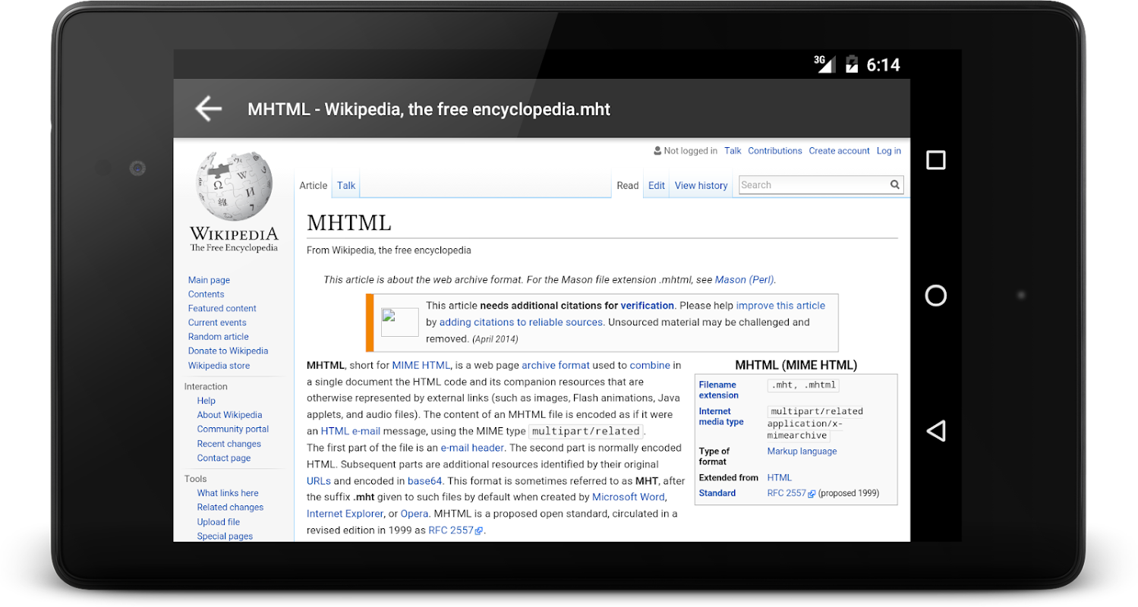This screenshot has width=1138, height=607.
Task: Open the Opera link
Action: coord(415,514)
